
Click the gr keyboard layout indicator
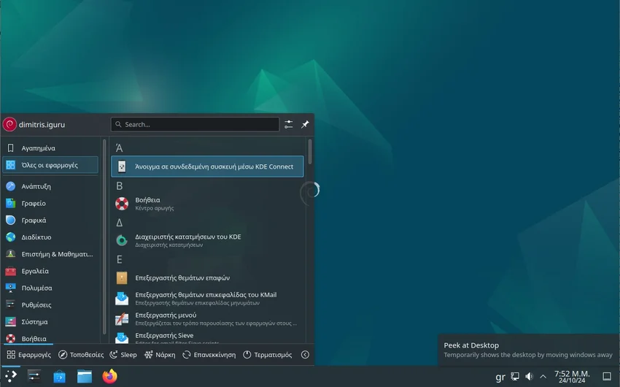[x=500, y=377]
